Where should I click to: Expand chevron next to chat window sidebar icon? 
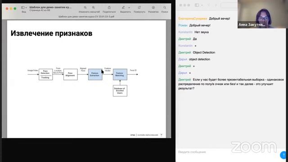[202, 5]
